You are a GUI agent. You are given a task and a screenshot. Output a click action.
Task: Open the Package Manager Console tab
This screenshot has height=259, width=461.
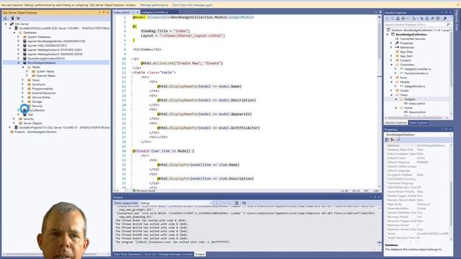176,254
